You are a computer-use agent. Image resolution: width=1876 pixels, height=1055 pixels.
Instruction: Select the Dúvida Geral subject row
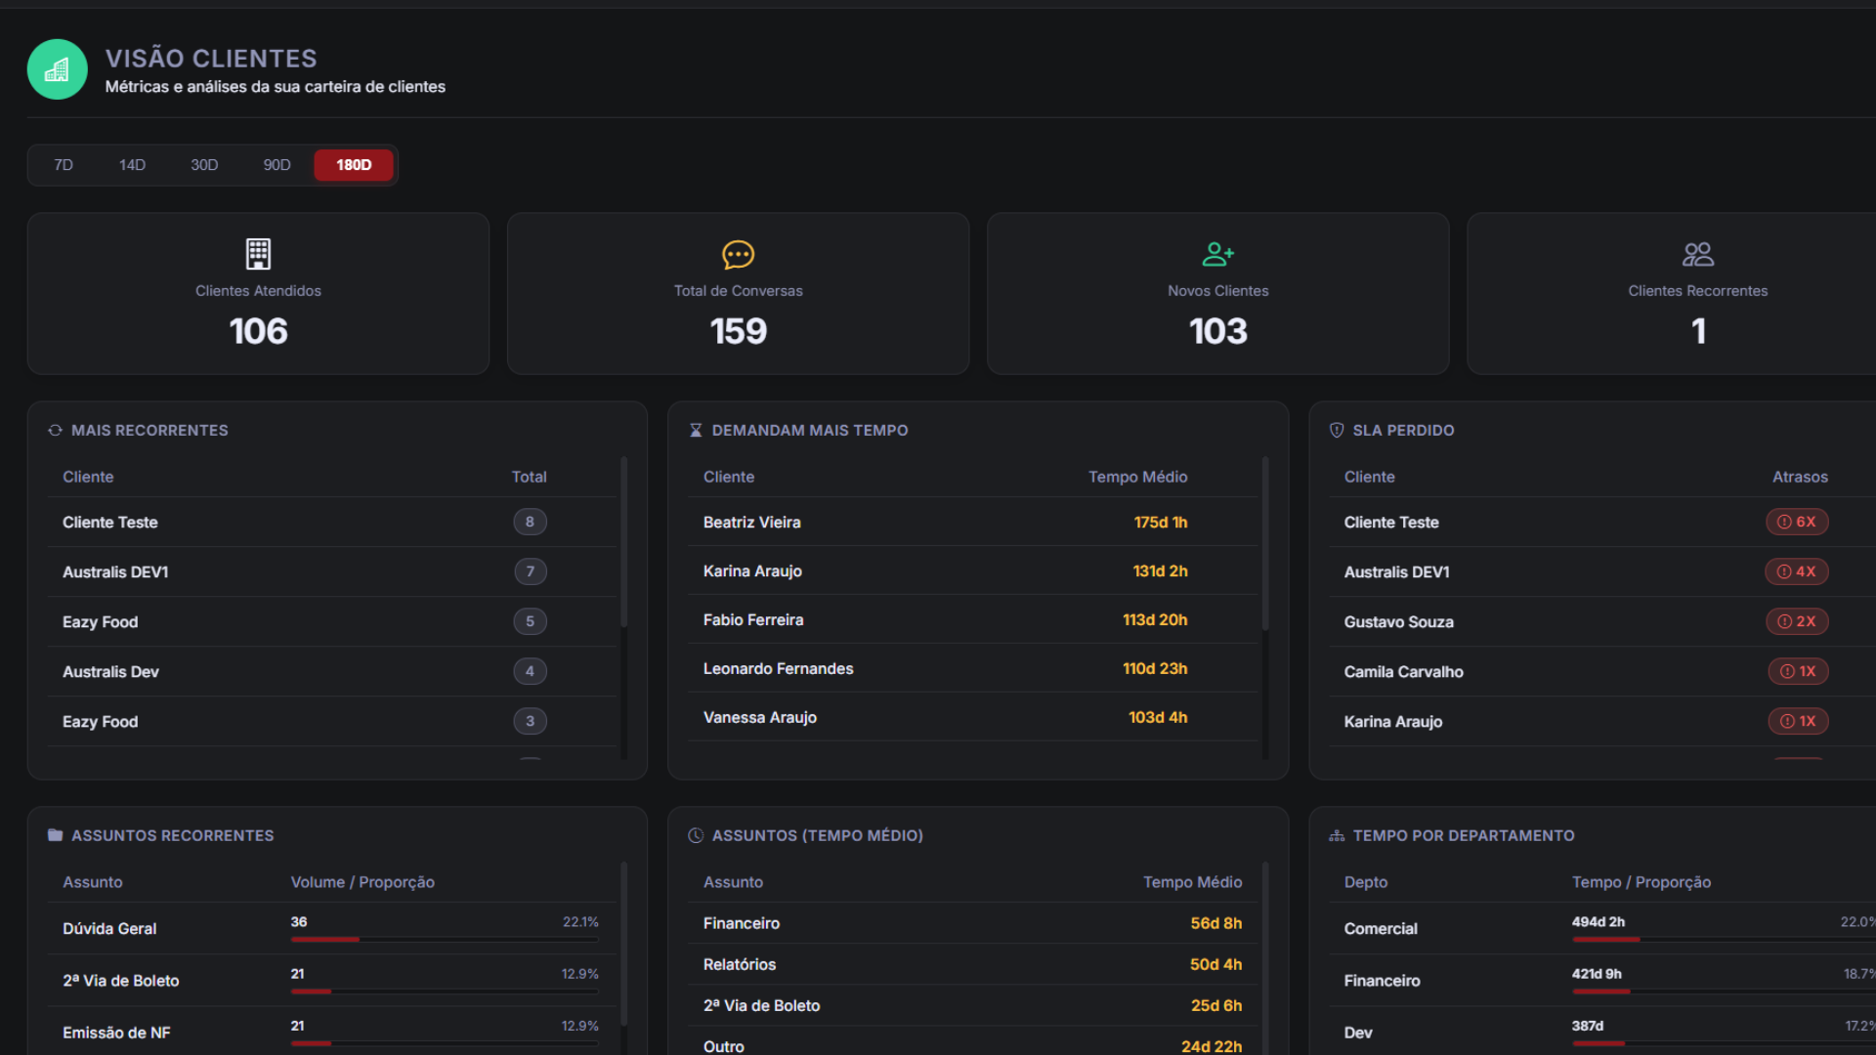pyautogui.click(x=332, y=929)
